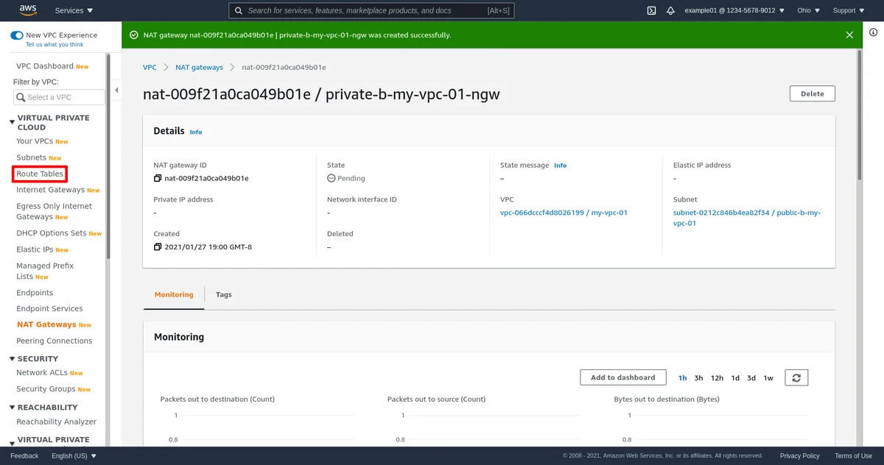Open the notifications bell icon

(x=670, y=10)
